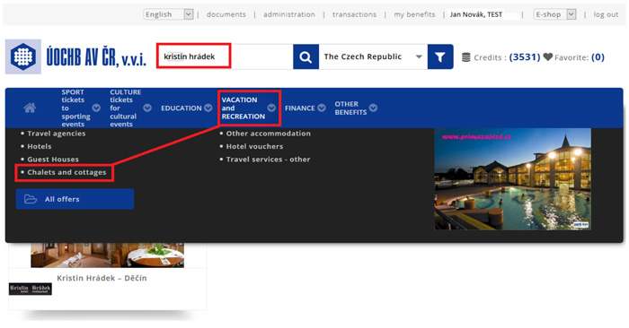Open the my benefits link
The image size is (629, 328).
click(x=414, y=14)
